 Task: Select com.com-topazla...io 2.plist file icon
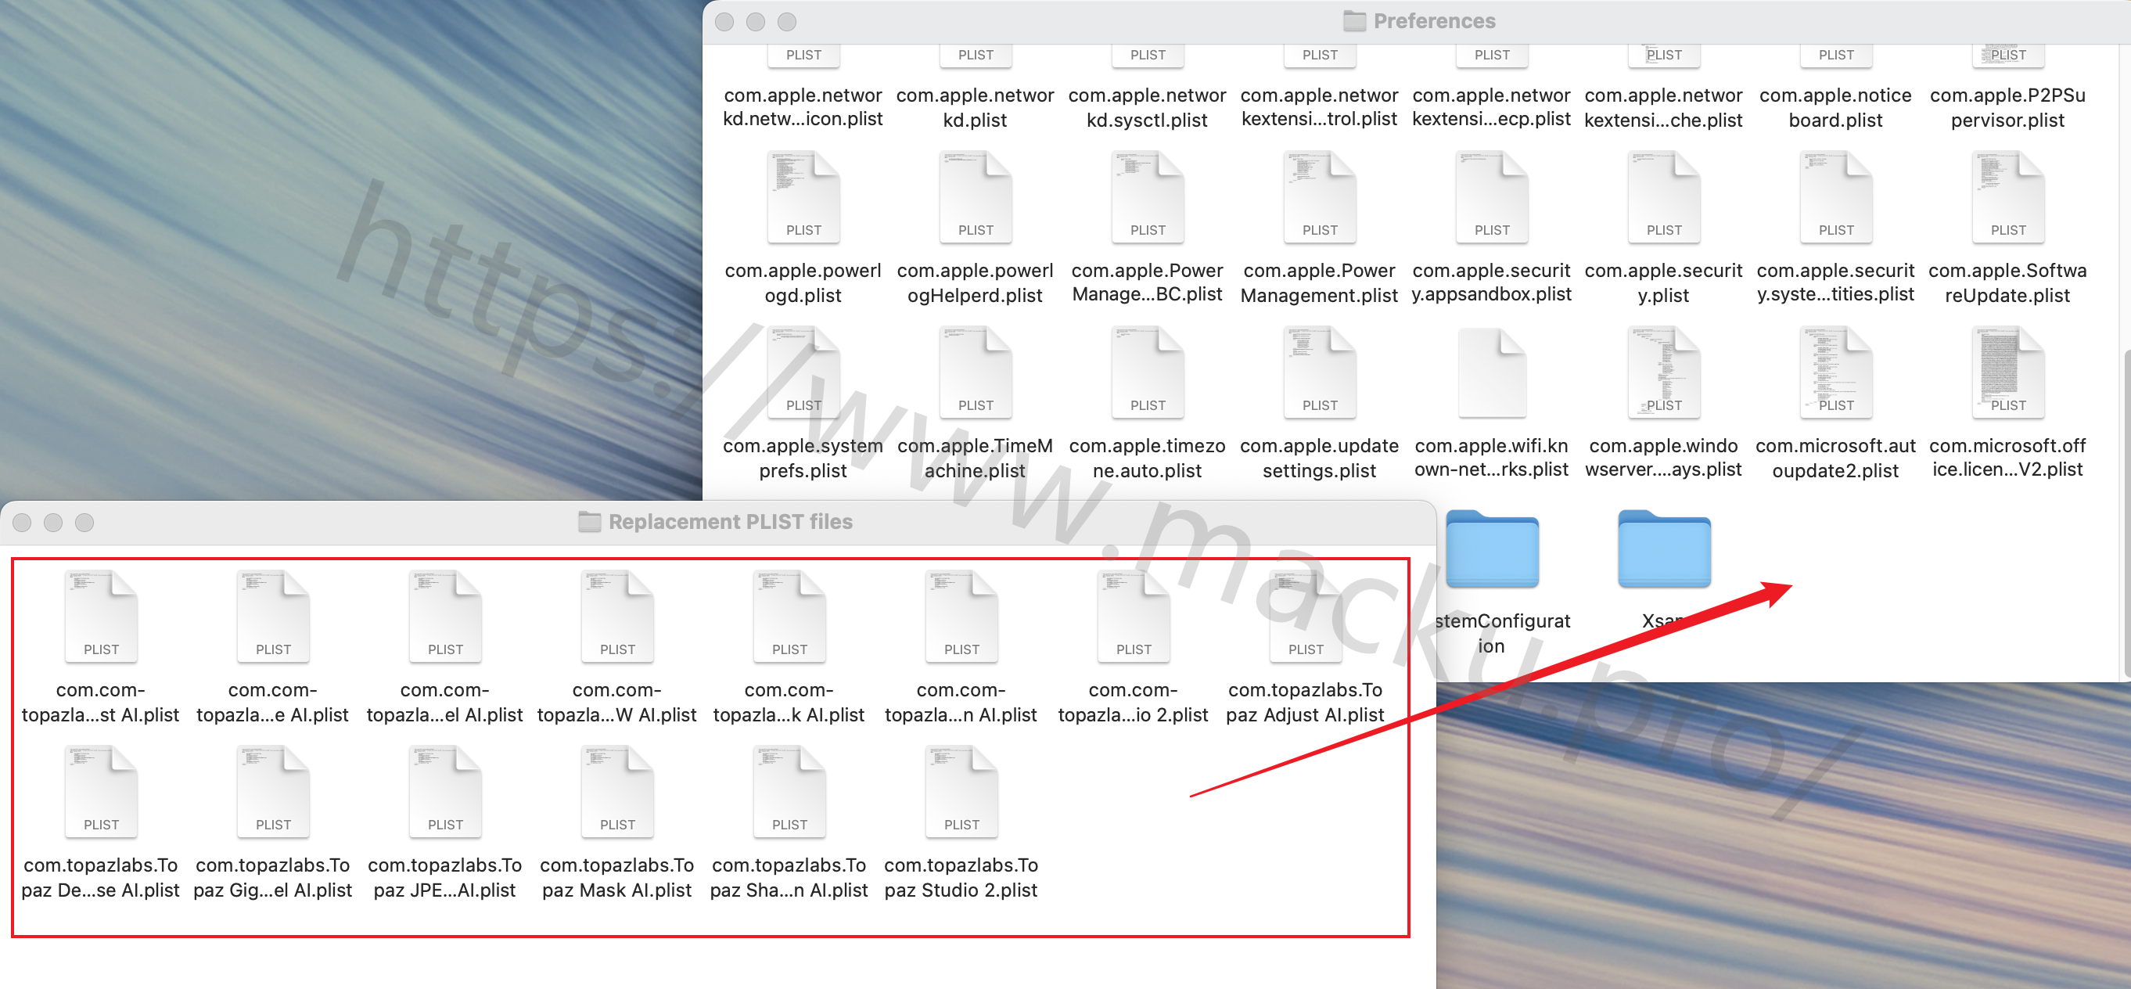(x=1134, y=617)
